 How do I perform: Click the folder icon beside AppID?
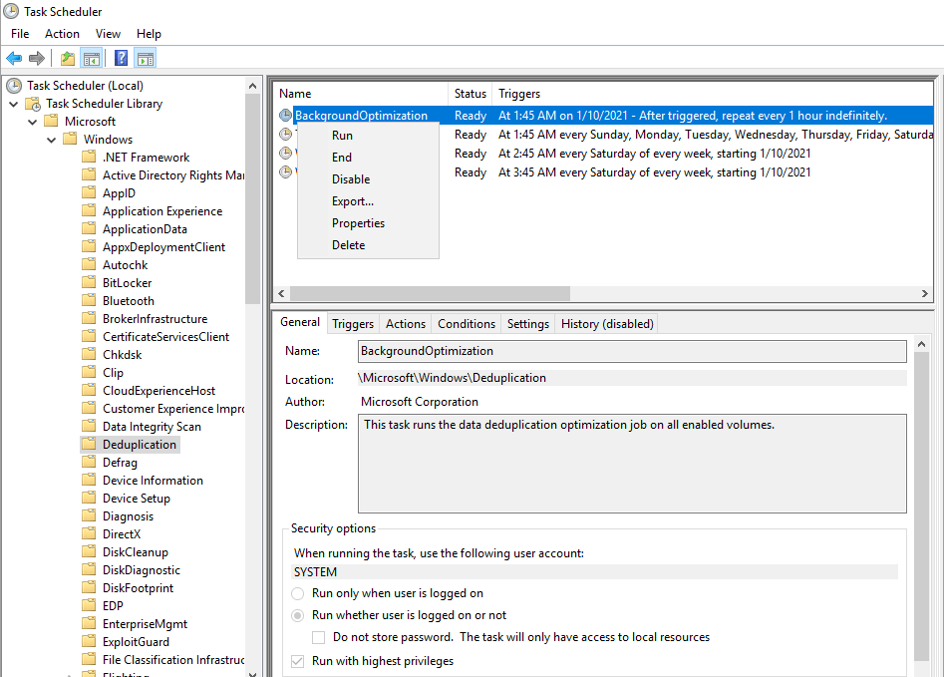pos(89,192)
